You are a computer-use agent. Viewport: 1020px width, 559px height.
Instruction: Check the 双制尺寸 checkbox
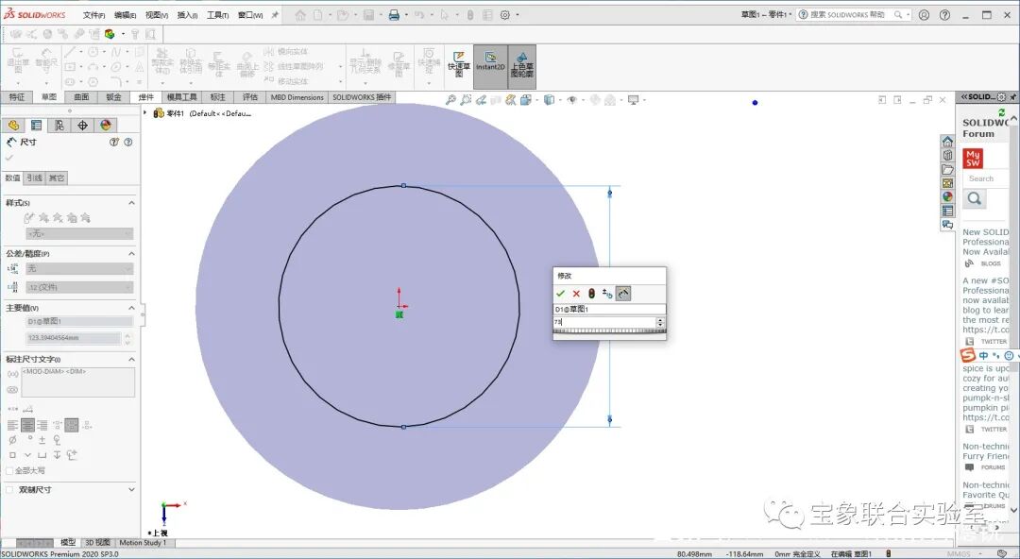9,489
